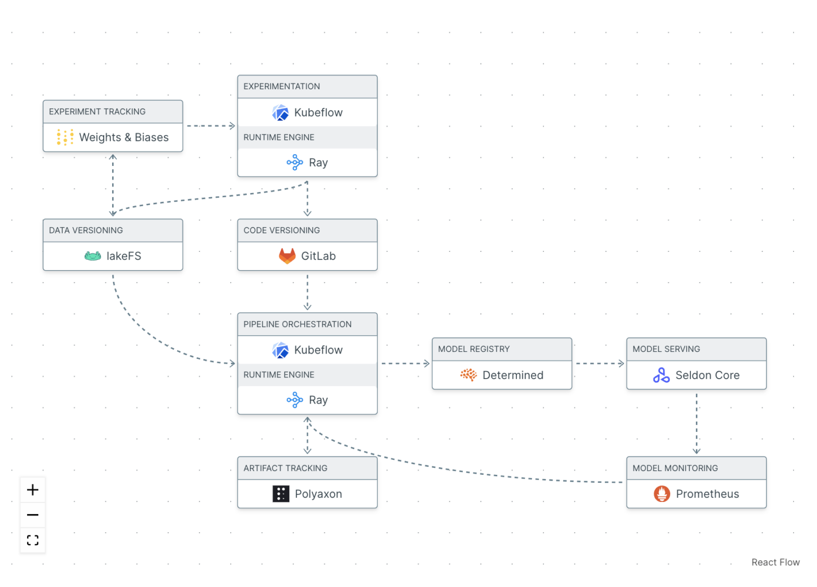Select the Experiment Tracking node header
The width and height of the screenshot is (817, 587).
tap(113, 112)
